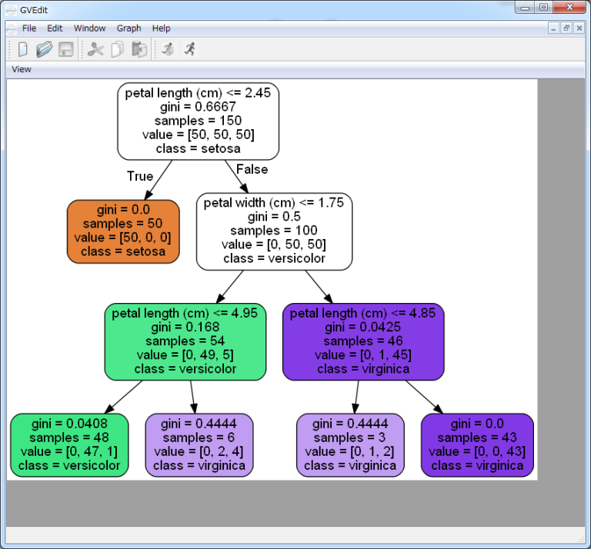Click the graph settings runner icon
Screen dimensions: 591x549
point(168,49)
